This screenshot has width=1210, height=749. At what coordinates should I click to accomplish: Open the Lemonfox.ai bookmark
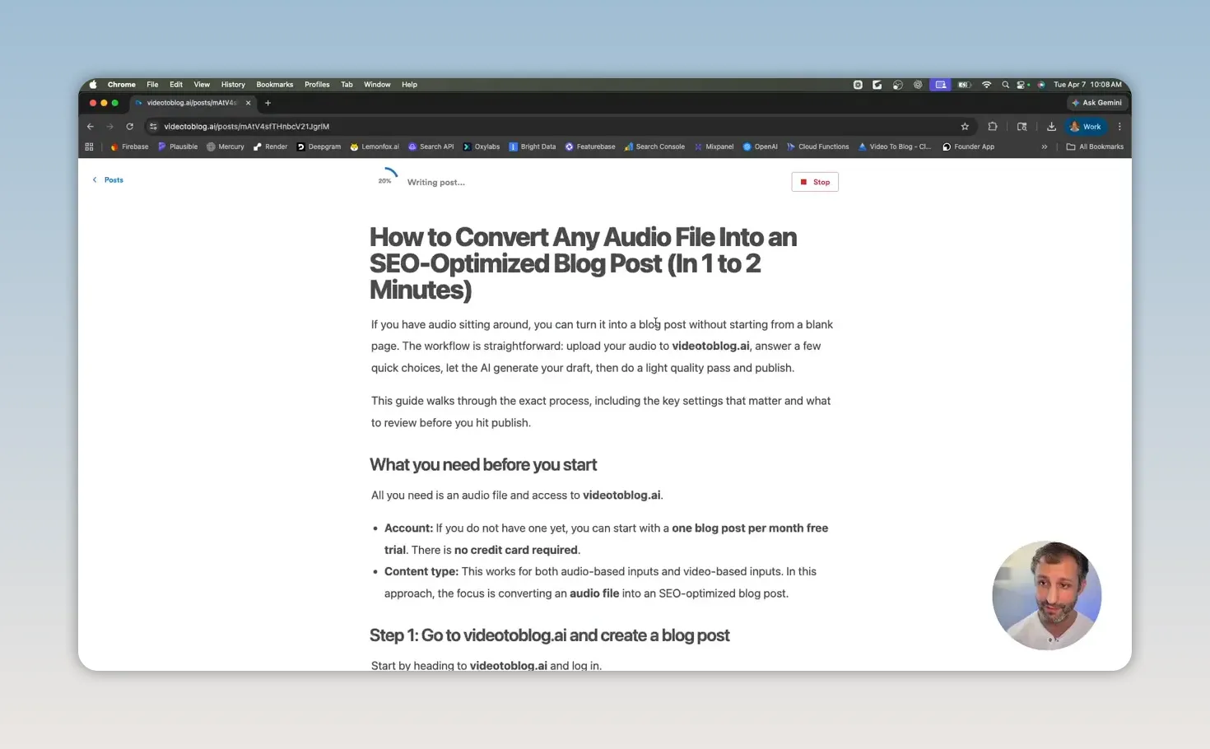click(x=375, y=147)
